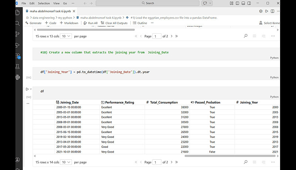Click the horizontal scrollbar under the data table
The image size is (296, 170).
[x=229, y=156]
